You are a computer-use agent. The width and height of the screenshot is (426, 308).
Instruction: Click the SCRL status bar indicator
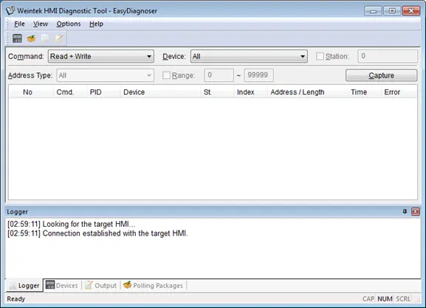(x=403, y=299)
